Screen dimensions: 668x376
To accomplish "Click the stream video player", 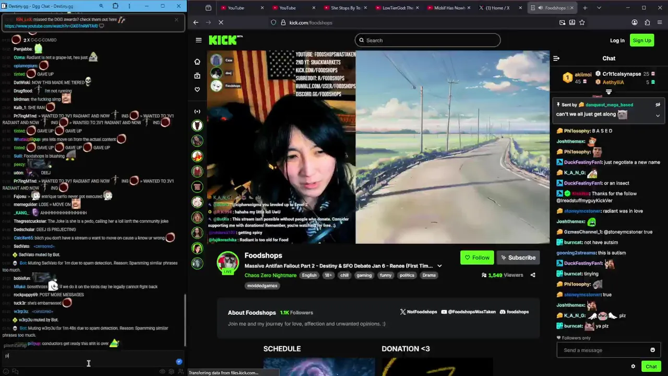I will (x=378, y=147).
